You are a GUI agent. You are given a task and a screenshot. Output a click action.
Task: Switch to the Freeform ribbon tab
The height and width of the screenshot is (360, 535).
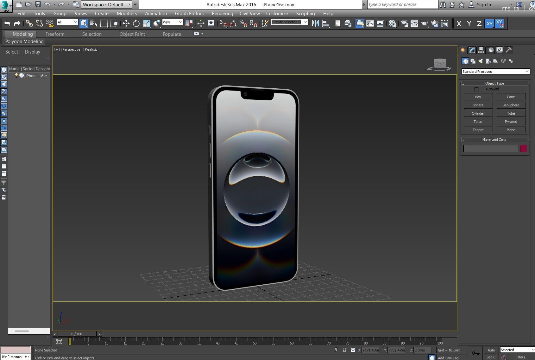[x=55, y=34]
